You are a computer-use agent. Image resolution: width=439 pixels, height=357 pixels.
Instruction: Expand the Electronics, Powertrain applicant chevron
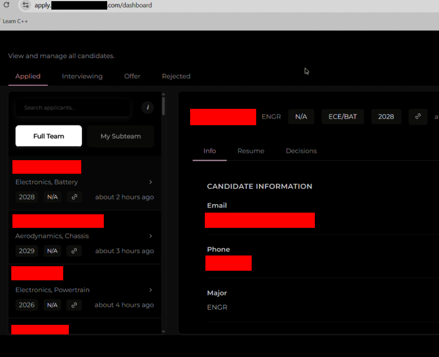pyautogui.click(x=151, y=290)
